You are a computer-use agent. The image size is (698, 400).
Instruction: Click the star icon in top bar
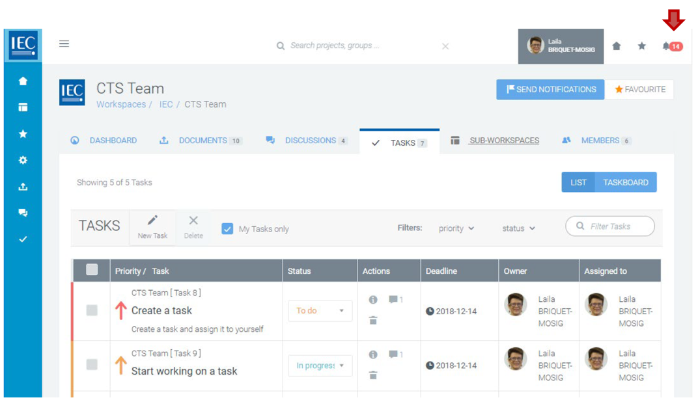tap(641, 46)
